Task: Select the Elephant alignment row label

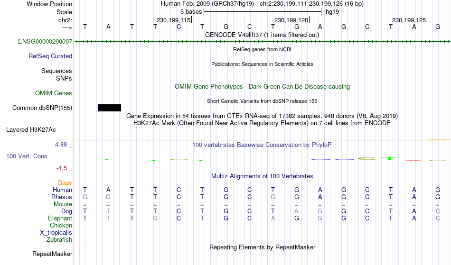Action: coord(60,219)
